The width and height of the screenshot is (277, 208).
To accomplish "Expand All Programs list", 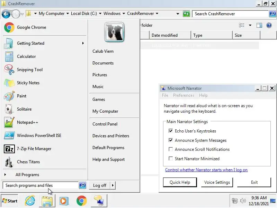I will 27,175.
